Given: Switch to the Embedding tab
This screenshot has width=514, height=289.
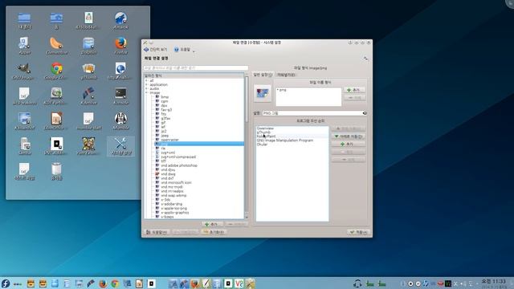Looking at the screenshot, I should point(286,75).
